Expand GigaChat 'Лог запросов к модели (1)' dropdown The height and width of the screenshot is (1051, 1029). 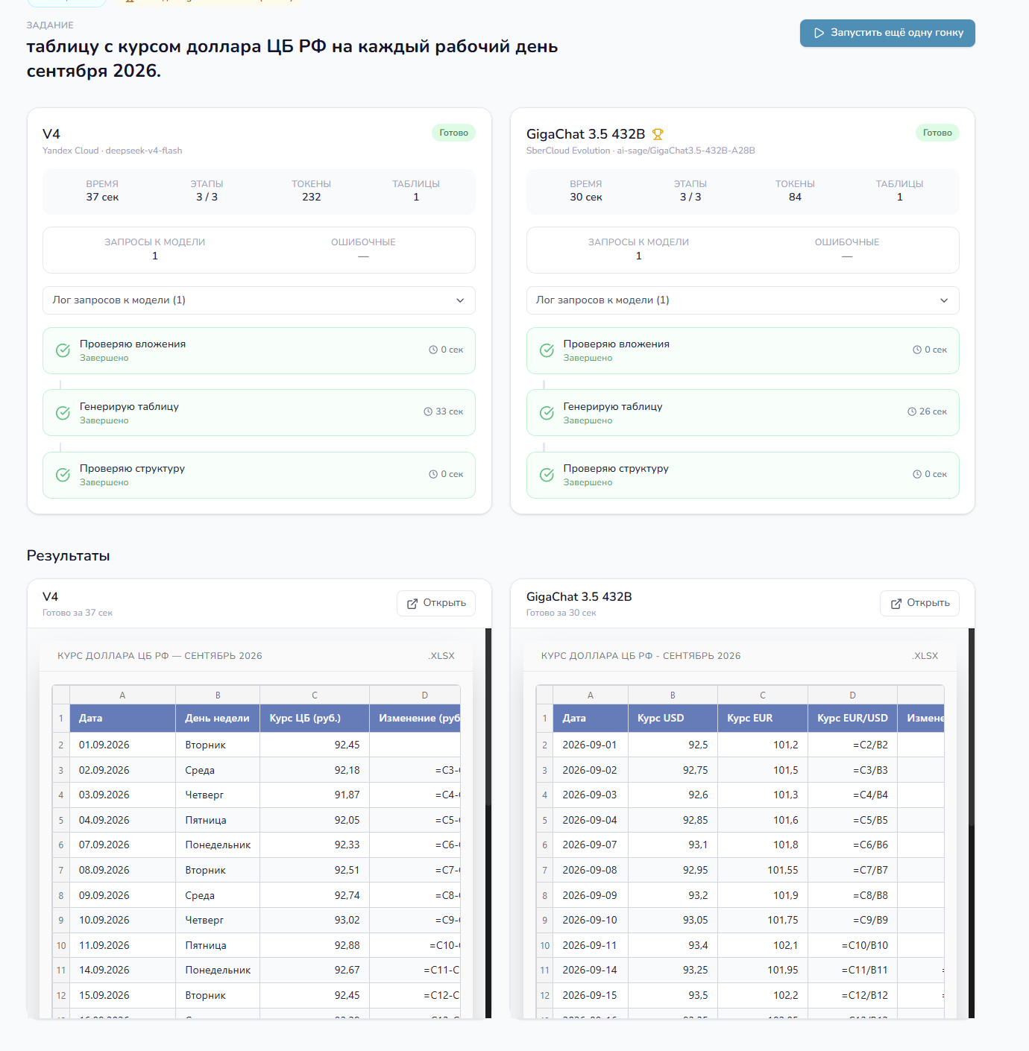click(743, 300)
